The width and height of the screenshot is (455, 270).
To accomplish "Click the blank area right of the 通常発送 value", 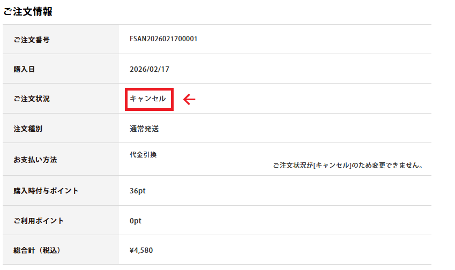I will tap(295, 129).
